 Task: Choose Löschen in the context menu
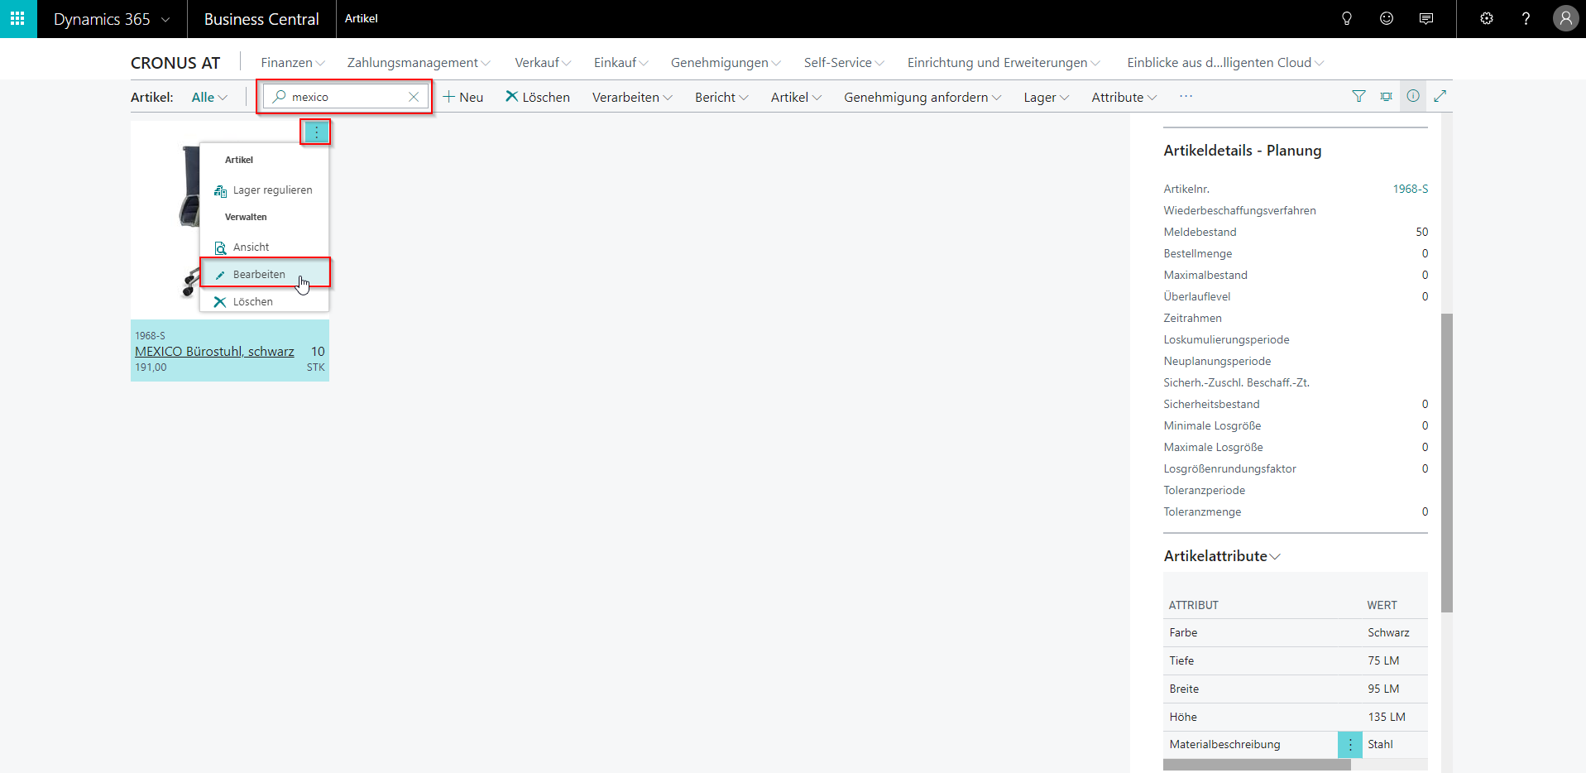(264, 302)
